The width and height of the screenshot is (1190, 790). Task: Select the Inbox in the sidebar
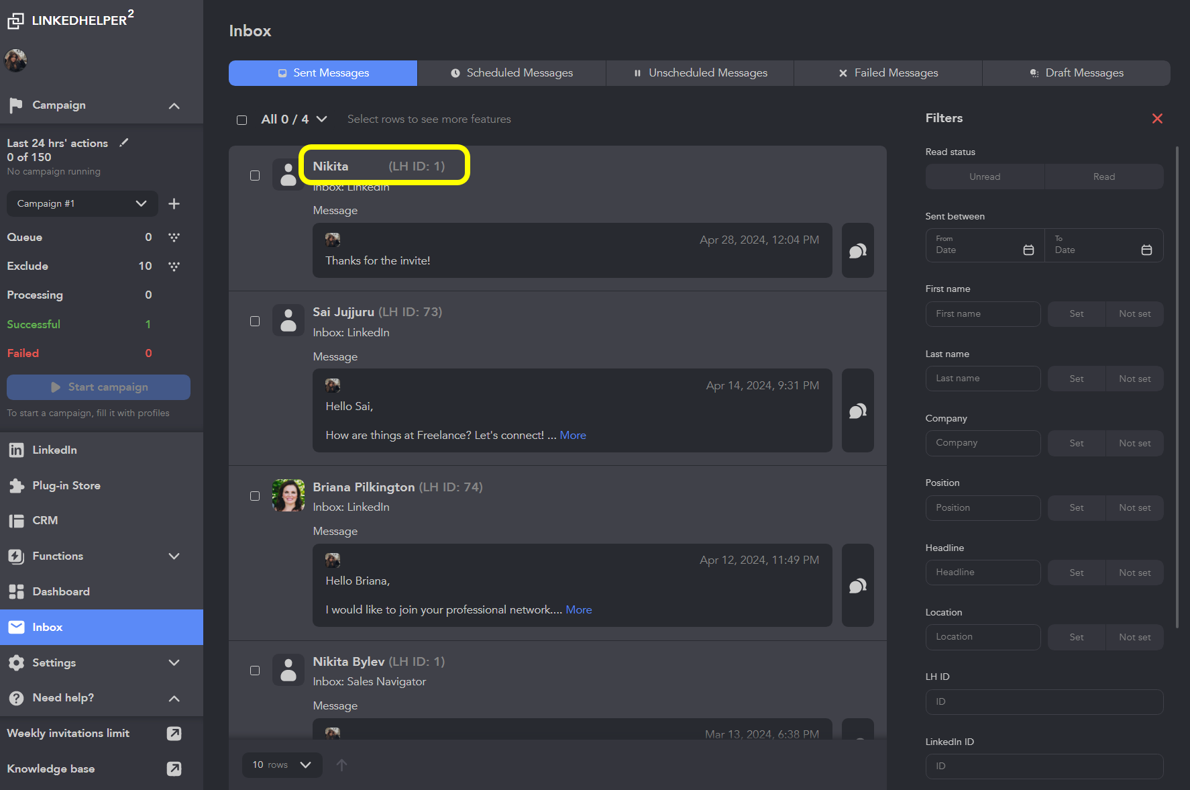coord(47,627)
